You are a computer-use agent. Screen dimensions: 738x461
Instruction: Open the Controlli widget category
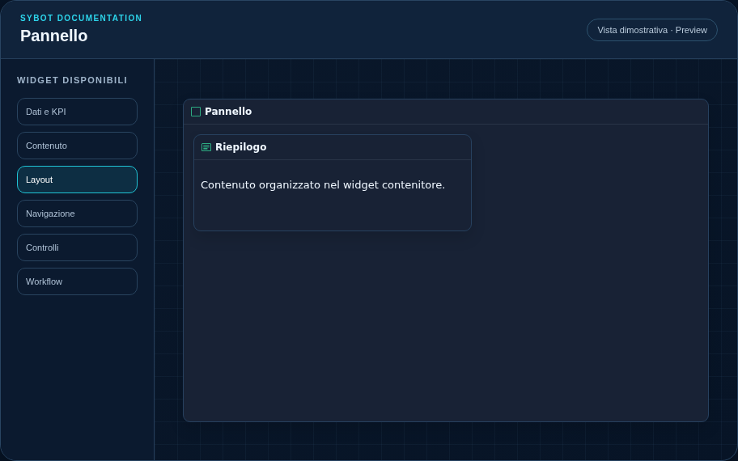77,247
